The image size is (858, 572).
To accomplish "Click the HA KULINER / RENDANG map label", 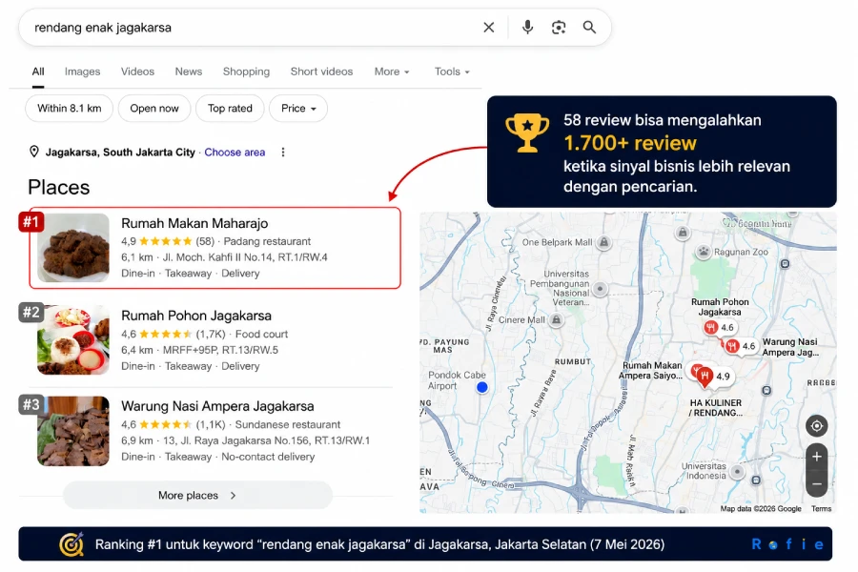I will click(x=716, y=407).
